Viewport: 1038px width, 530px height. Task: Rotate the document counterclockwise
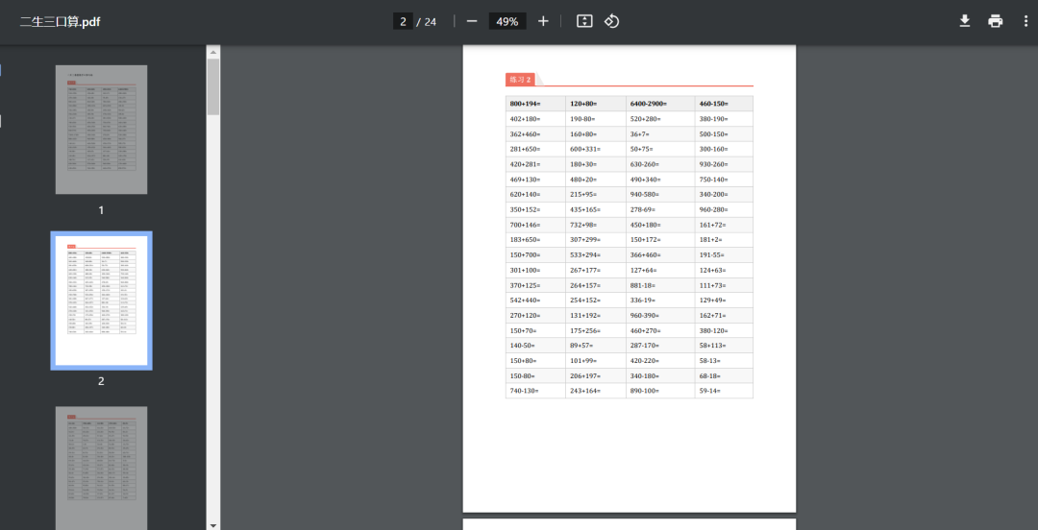pos(611,21)
